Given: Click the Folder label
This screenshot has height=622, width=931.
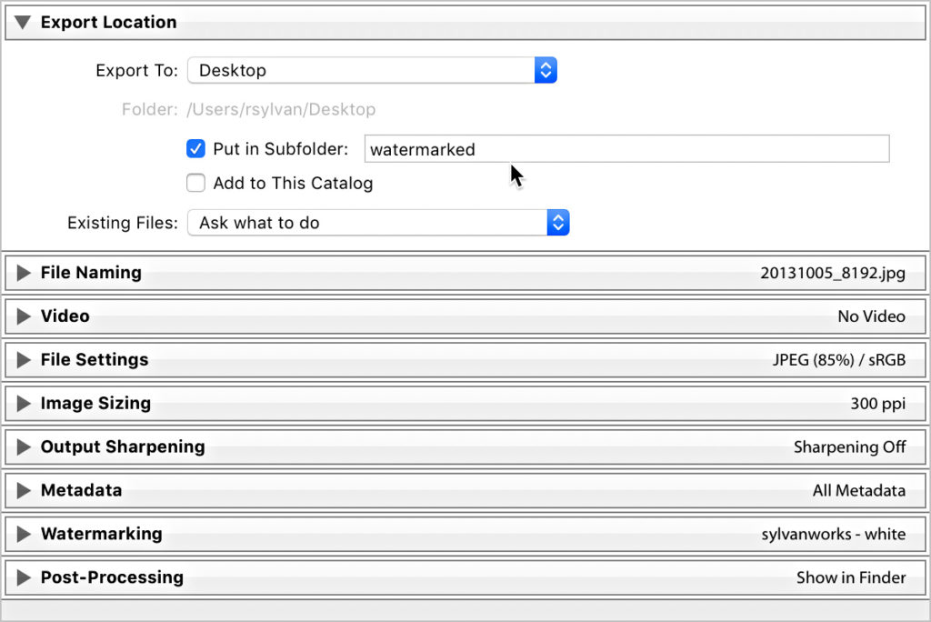Looking at the screenshot, I should [150, 109].
